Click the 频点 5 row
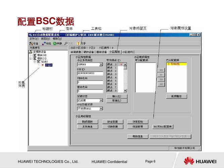The height and width of the screenshot is (168, 224). click(x=115, y=81)
